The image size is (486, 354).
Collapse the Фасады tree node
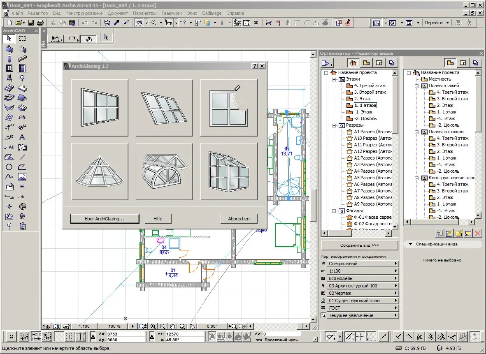pos(334,211)
